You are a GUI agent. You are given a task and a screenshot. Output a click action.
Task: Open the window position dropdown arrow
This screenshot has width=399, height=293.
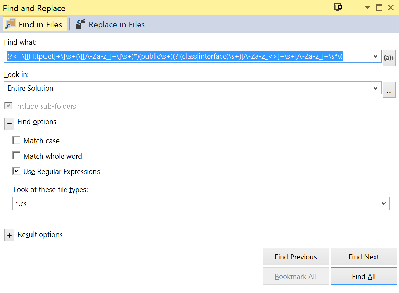coord(367,8)
